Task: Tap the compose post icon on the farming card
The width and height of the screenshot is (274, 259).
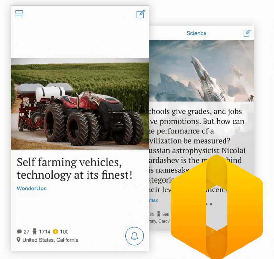Action: 141,14
